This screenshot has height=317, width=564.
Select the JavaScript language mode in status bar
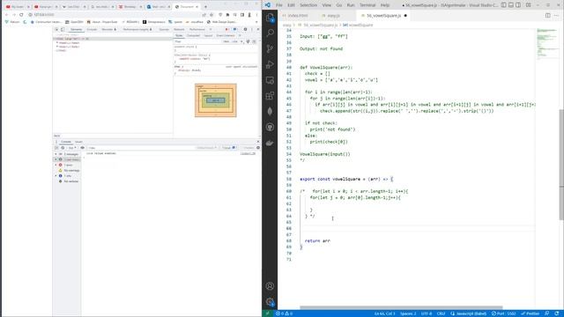pyautogui.click(x=469, y=313)
